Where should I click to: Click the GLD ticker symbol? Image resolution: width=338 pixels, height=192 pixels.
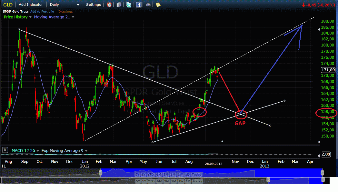[8, 5]
